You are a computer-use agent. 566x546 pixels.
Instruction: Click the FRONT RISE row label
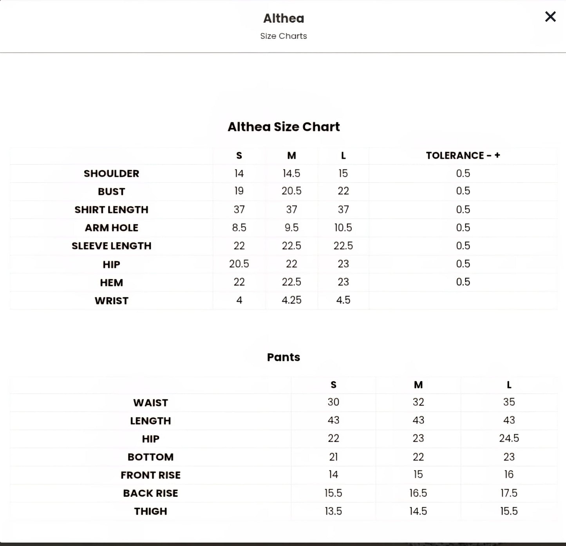point(150,475)
